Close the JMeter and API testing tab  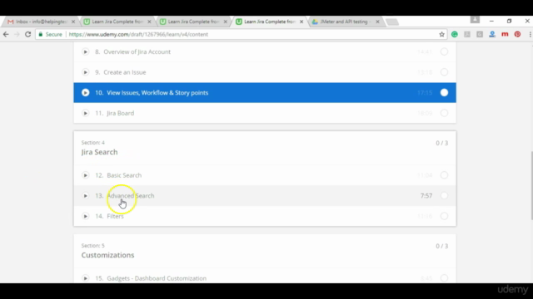[377, 22]
